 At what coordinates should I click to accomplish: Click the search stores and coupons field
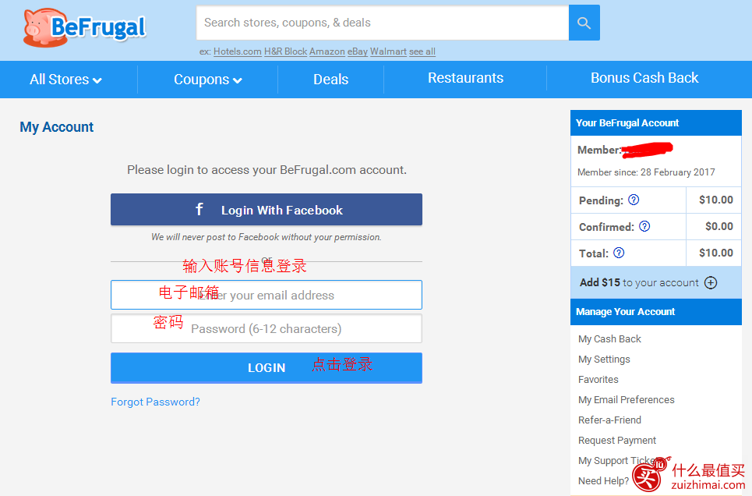click(x=383, y=23)
